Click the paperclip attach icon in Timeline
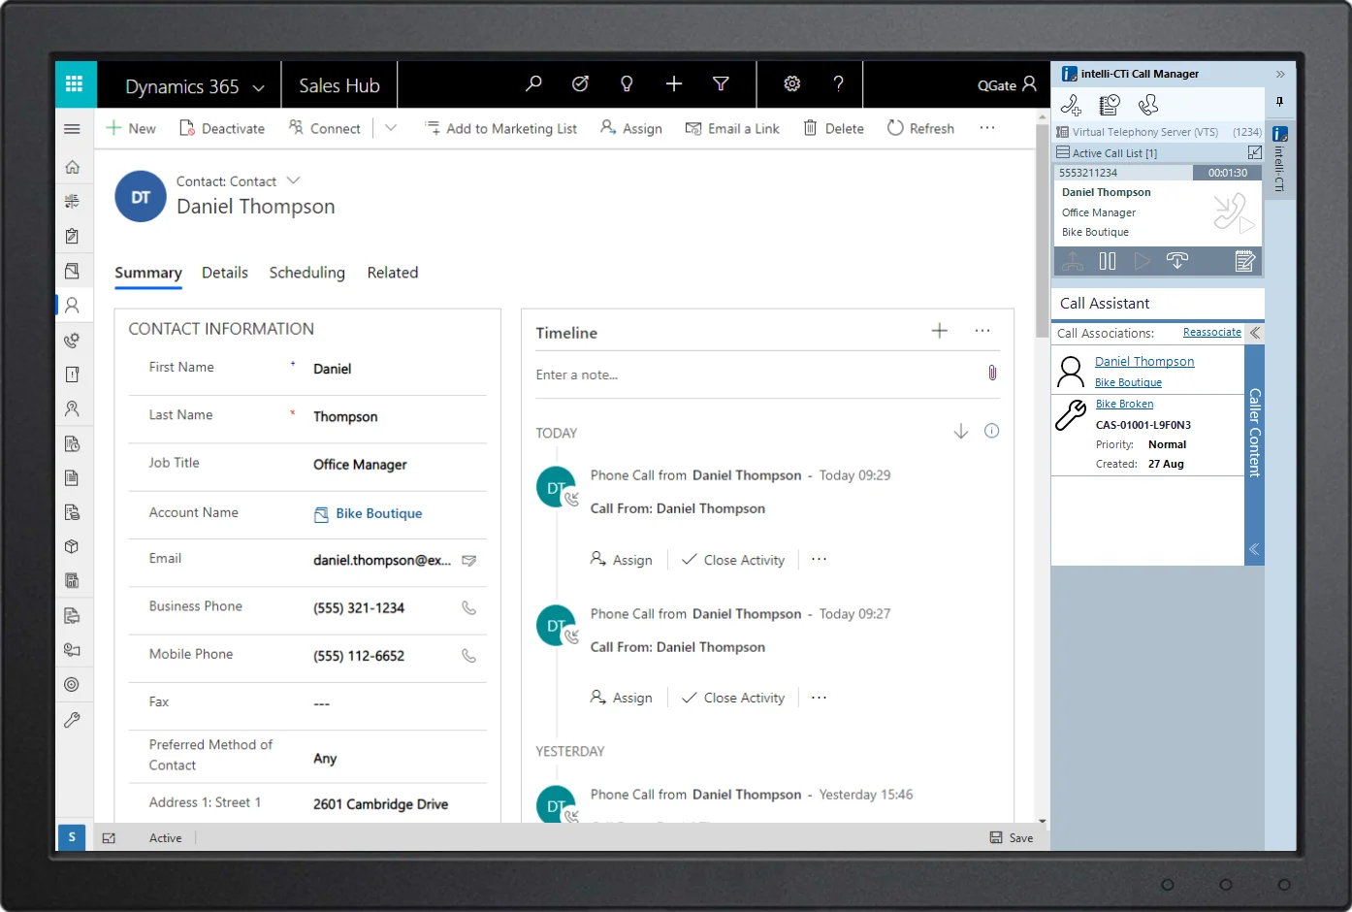1352x912 pixels. pyautogui.click(x=992, y=374)
